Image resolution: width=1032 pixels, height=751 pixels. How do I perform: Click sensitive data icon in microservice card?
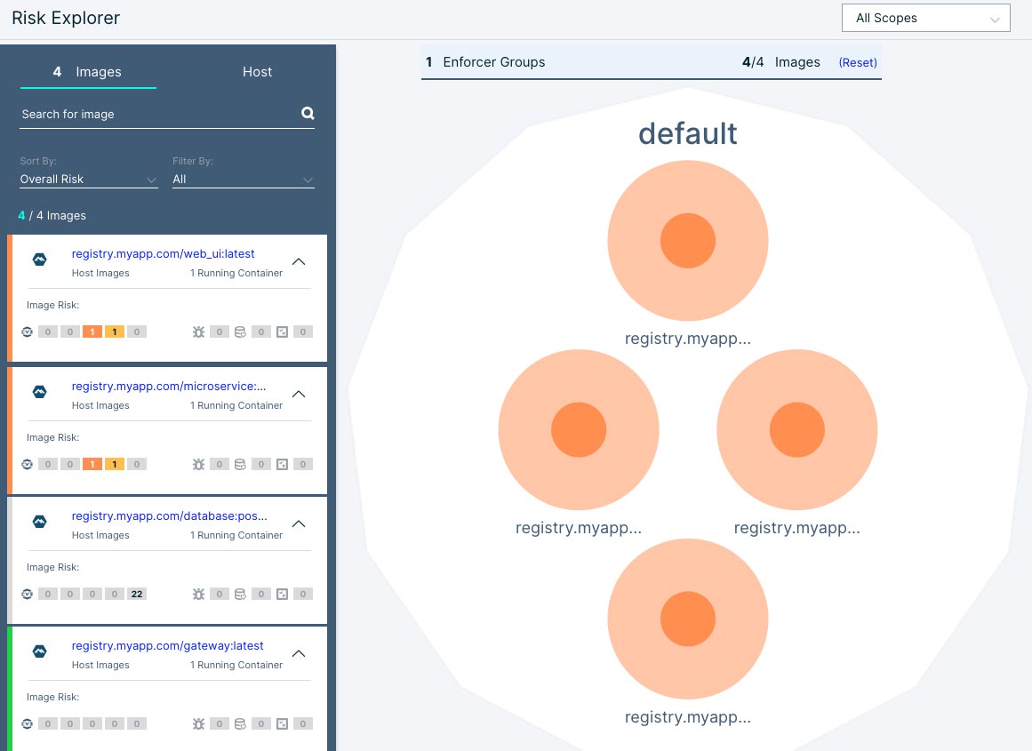pyautogui.click(x=240, y=464)
